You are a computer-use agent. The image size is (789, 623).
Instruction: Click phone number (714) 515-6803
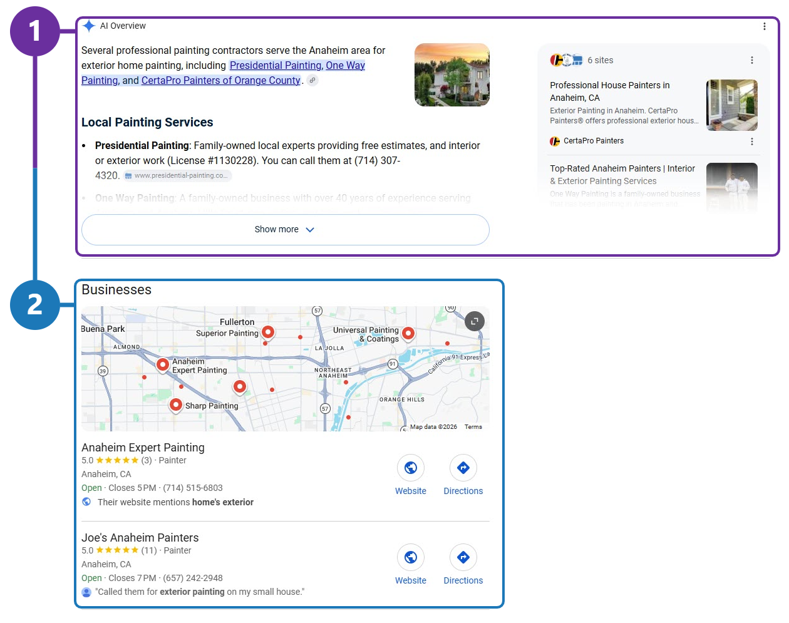(193, 488)
